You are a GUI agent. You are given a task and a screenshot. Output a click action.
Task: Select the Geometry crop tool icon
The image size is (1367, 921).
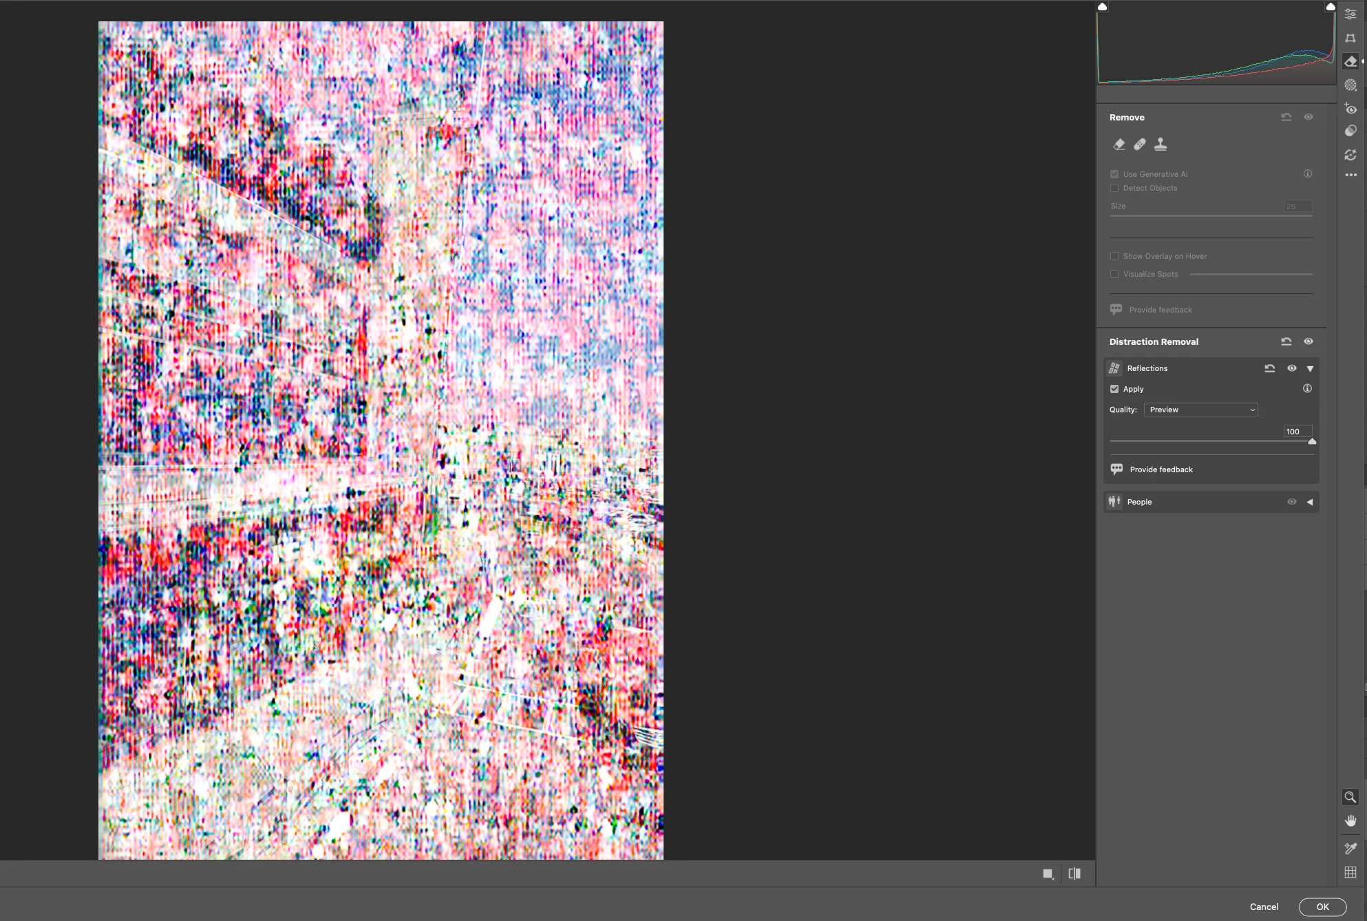pos(1350,38)
